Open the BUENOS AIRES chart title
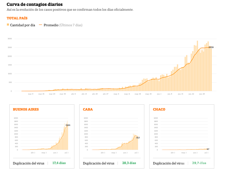Viewport: 225px width, 171px height. click(26, 110)
